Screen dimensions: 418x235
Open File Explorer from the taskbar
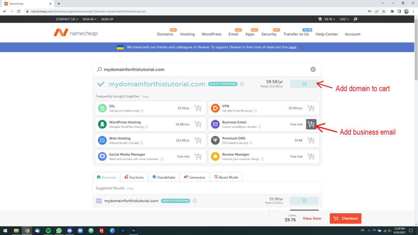click(x=16, y=231)
